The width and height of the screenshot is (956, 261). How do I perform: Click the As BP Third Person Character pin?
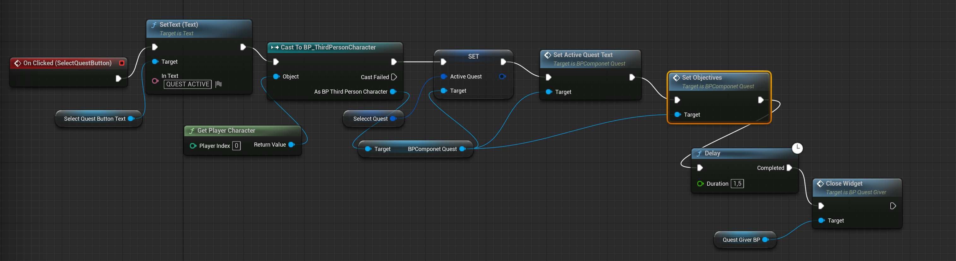point(393,92)
